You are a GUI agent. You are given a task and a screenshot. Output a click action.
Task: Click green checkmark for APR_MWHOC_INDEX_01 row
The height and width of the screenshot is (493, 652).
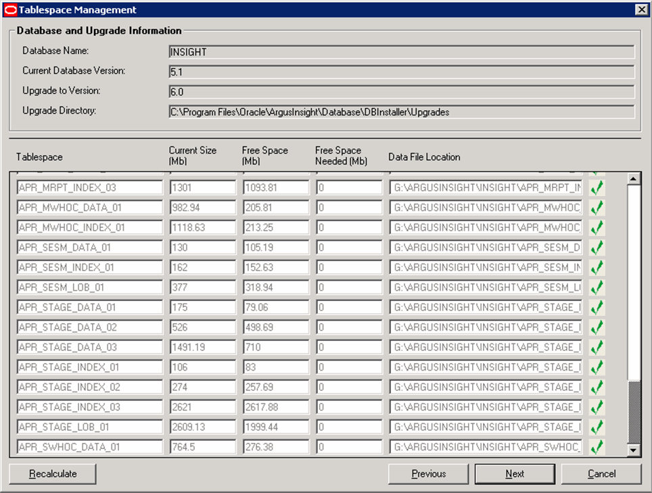[x=597, y=228]
